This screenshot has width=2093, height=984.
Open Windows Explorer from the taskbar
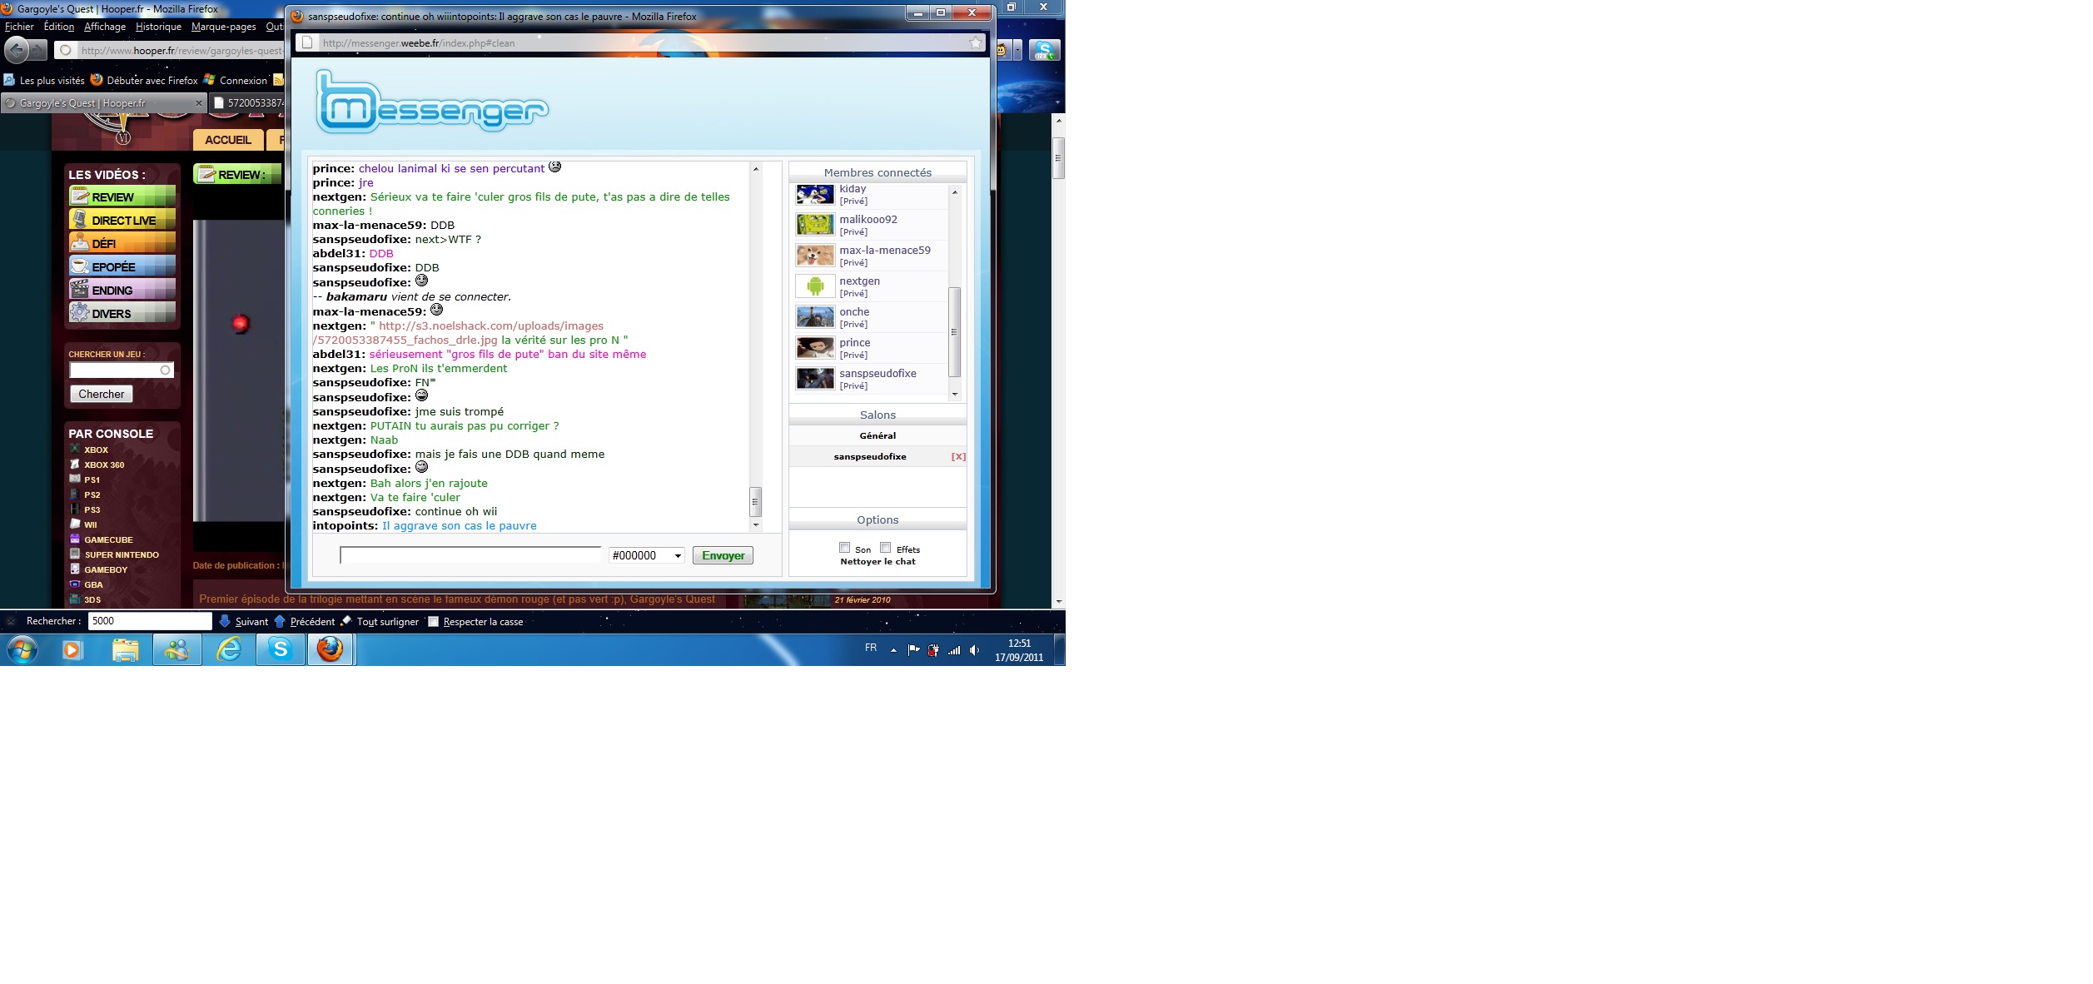coord(125,649)
